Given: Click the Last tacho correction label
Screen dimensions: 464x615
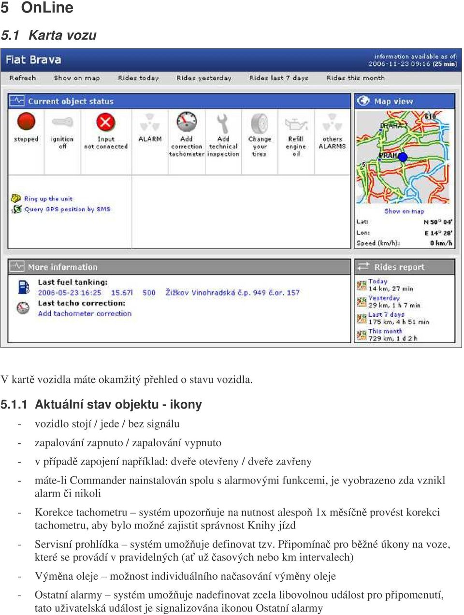Looking at the screenshot, I should click(x=81, y=303).
